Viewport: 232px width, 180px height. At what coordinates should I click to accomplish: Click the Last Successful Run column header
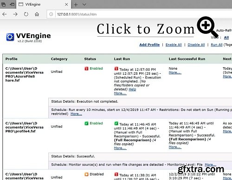[187, 59]
